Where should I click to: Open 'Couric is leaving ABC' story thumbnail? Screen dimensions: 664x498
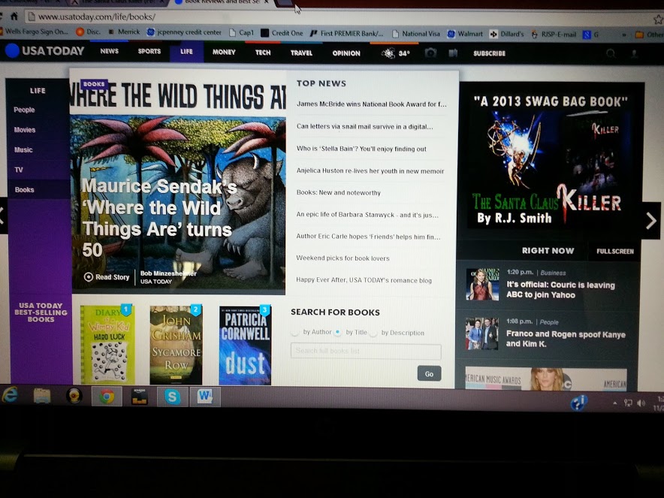click(x=482, y=284)
